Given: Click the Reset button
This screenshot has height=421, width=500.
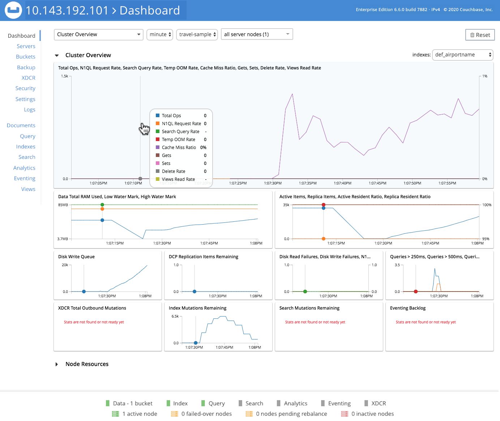Looking at the screenshot, I should pos(480,35).
